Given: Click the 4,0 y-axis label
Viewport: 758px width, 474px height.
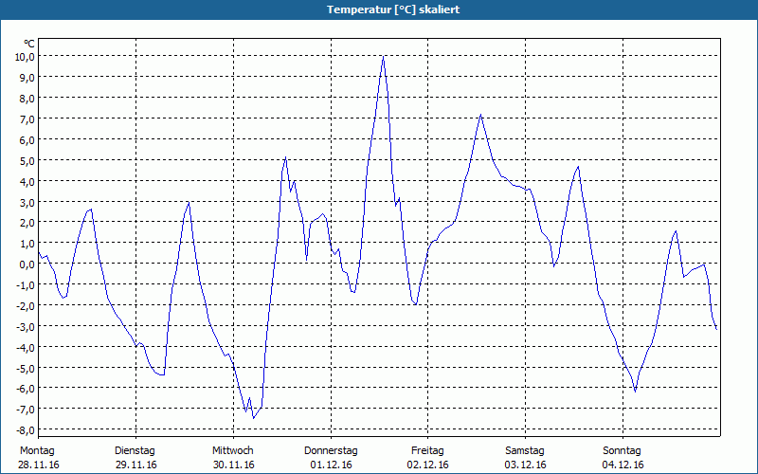Looking at the screenshot, I should click(27, 181).
